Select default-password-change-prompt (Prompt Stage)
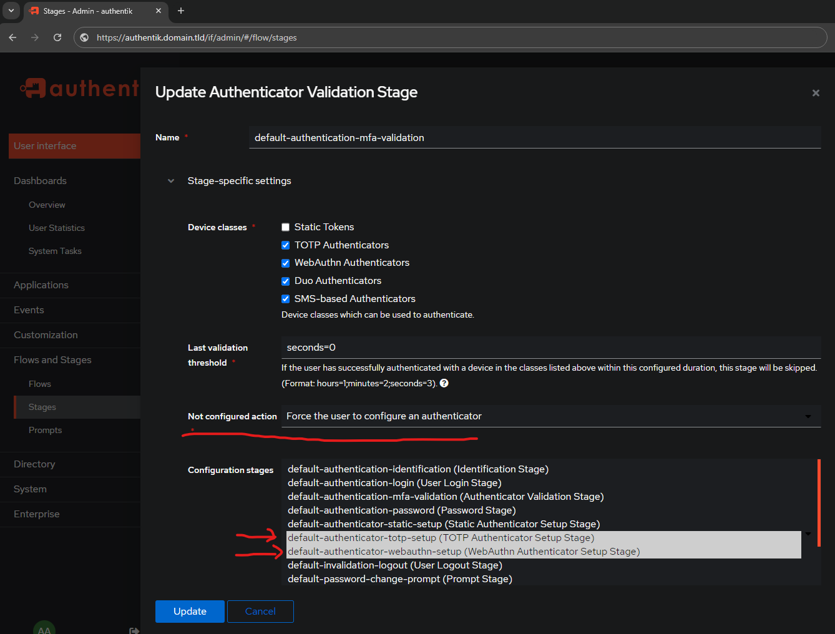835x634 pixels. [544, 579]
